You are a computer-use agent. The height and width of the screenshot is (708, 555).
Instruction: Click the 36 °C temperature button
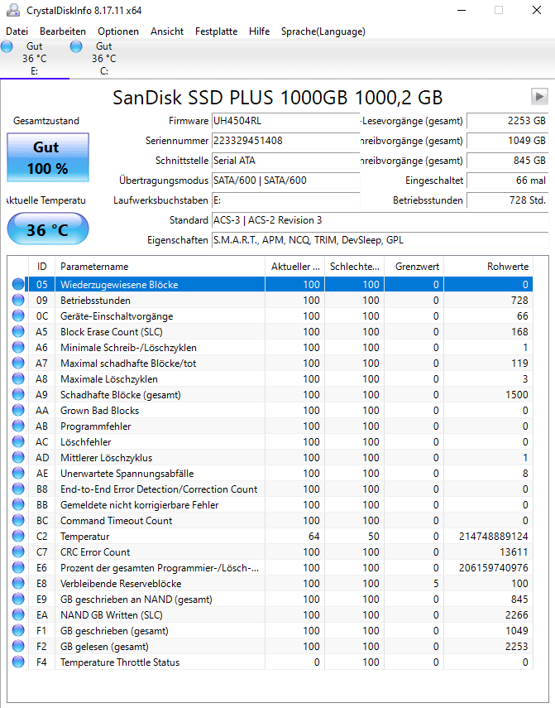click(x=48, y=229)
